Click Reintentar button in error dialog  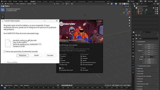[x=23, y=55]
